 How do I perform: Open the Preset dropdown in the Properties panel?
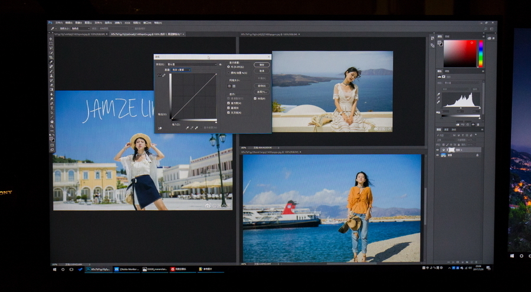[x=461, y=83]
